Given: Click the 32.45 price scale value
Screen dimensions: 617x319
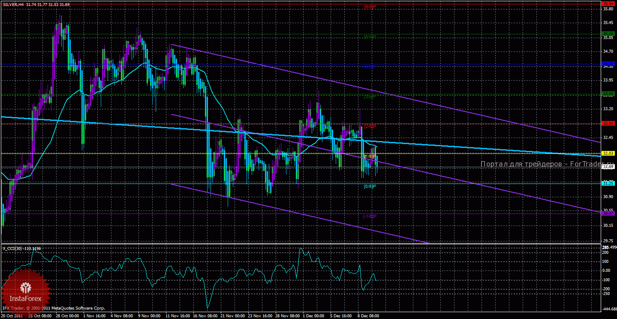Looking at the screenshot, I should point(608,138).
